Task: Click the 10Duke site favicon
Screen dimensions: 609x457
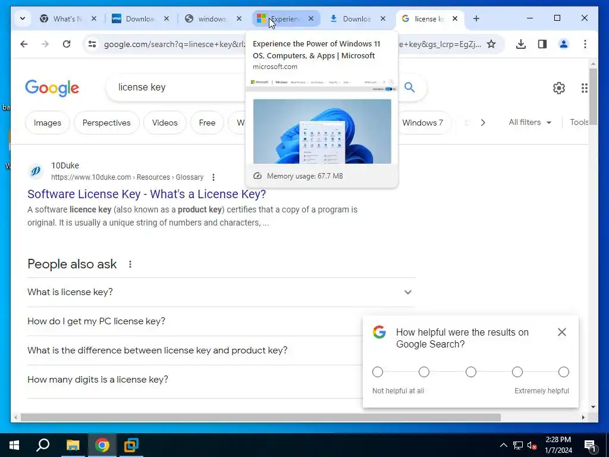Action: coord(36,171)
